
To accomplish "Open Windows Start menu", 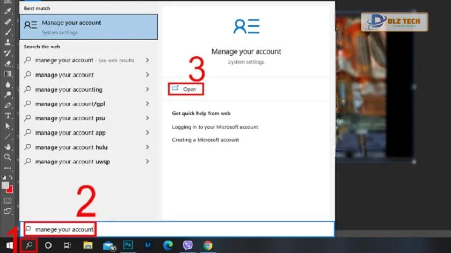I will click(x=10, y=245).
